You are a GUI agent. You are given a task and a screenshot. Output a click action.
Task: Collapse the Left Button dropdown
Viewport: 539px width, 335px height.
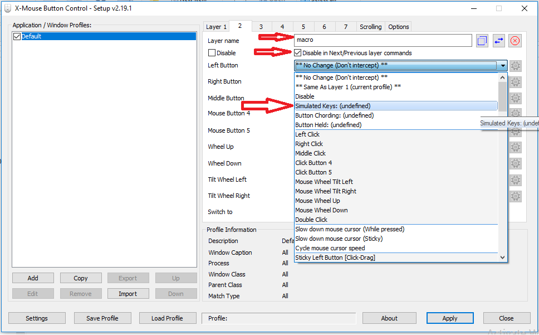click(503, 65)
